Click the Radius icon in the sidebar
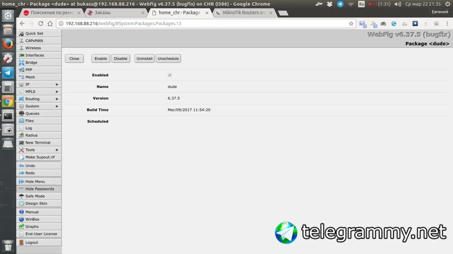The width and height of the screenshot is (453, 254). click(22, 135)
